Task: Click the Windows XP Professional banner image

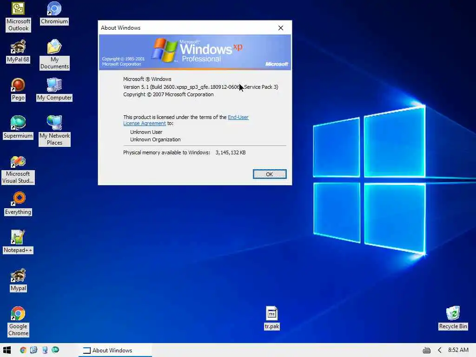Action: click(195, 52)
